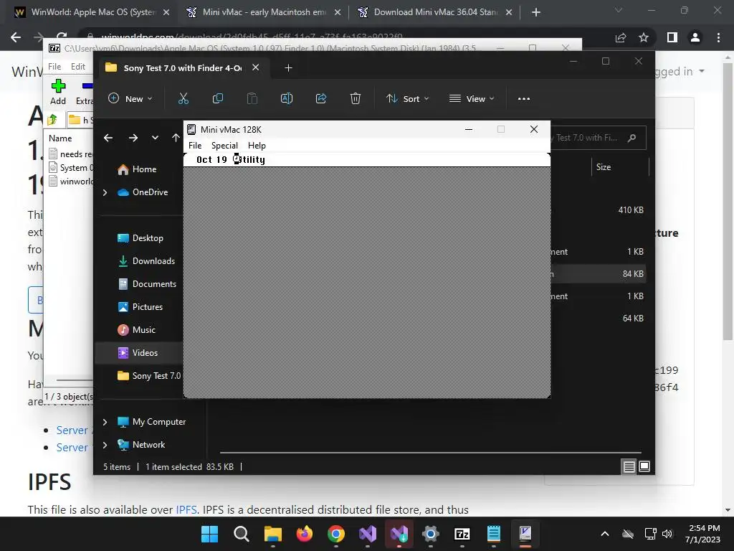Open the Sort dropdown in File Explorer
This screenshot has width=734, height=551.
[x=407, y=99]
